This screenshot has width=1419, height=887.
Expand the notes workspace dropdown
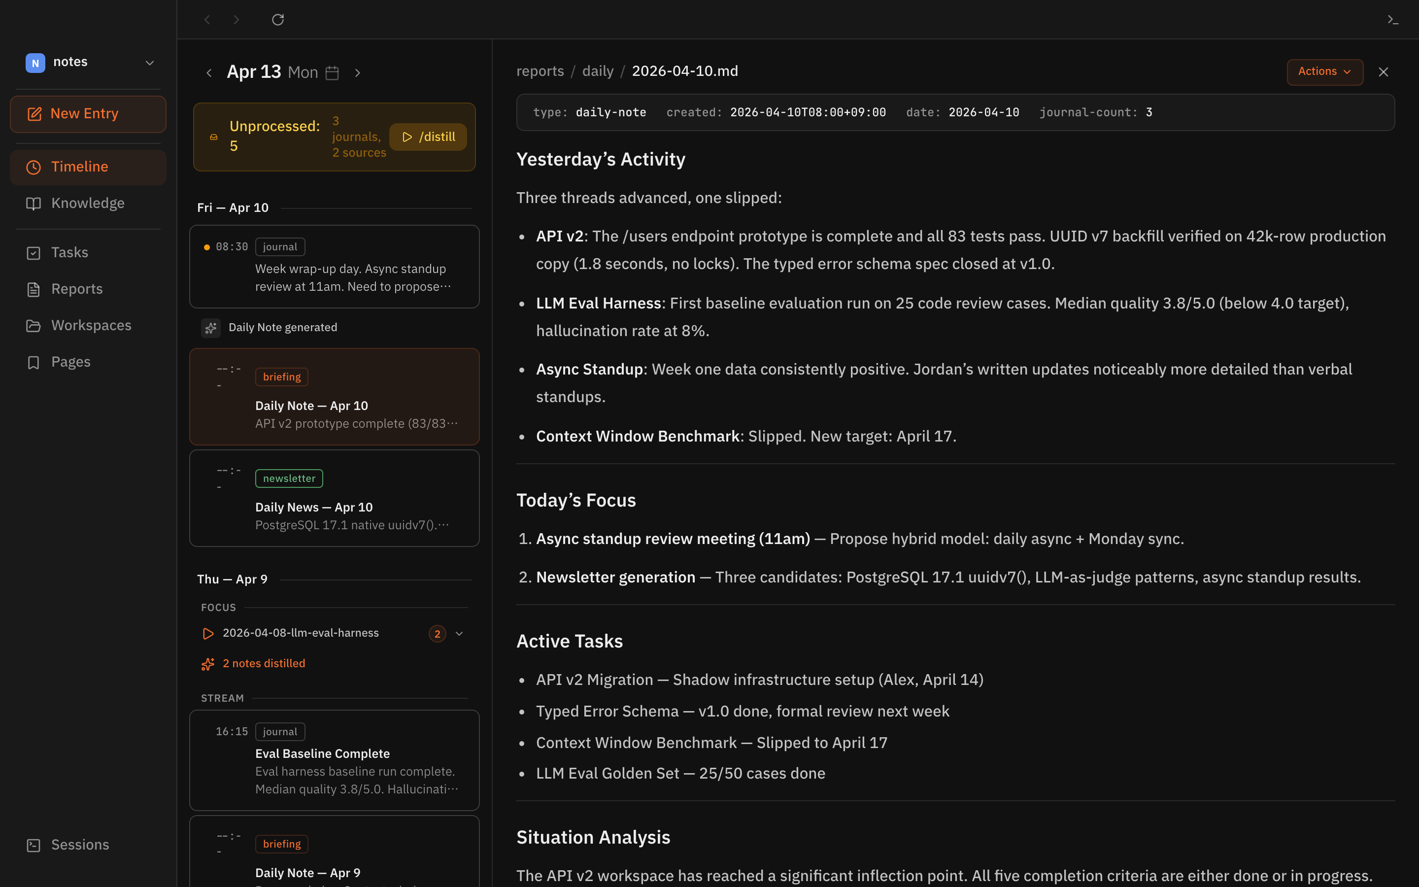pos(149,62)
